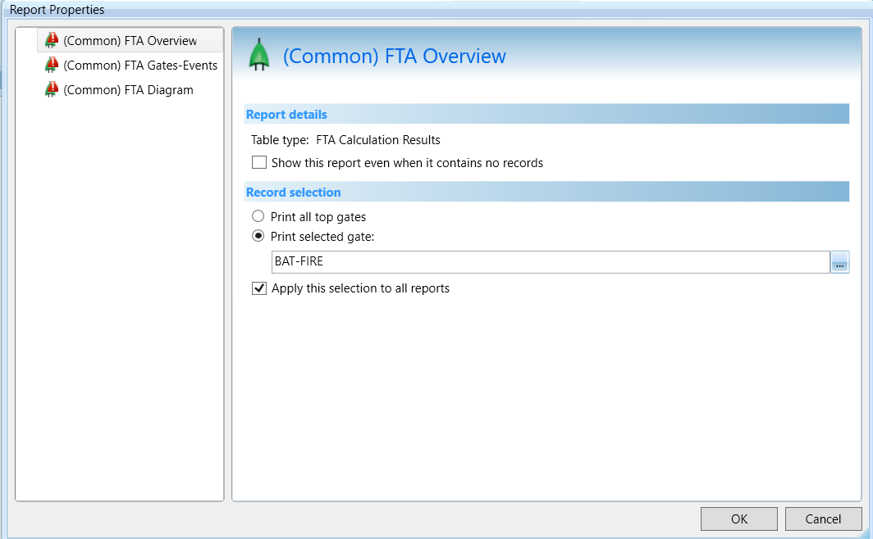Dismiss the dialog with Cancel

click(823, 519)
